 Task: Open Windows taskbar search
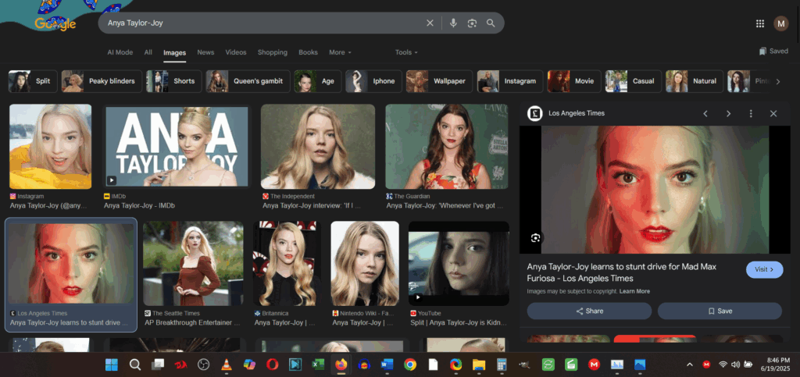click(x=134, y=365)
